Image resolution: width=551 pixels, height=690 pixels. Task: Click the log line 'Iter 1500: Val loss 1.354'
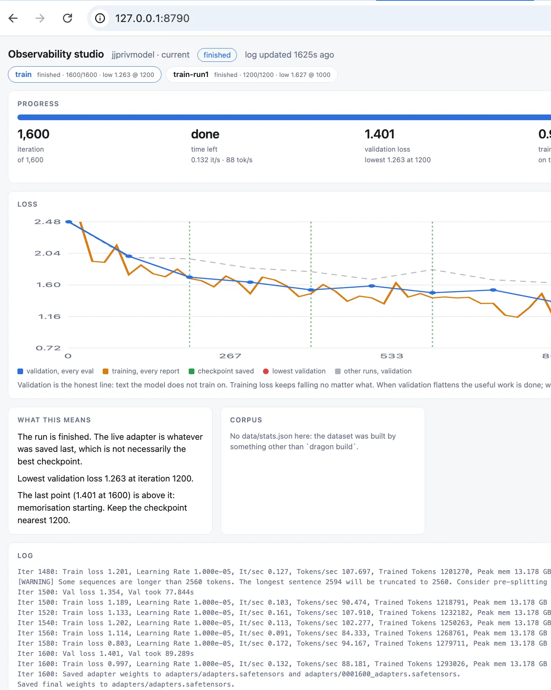click(106, 592)
